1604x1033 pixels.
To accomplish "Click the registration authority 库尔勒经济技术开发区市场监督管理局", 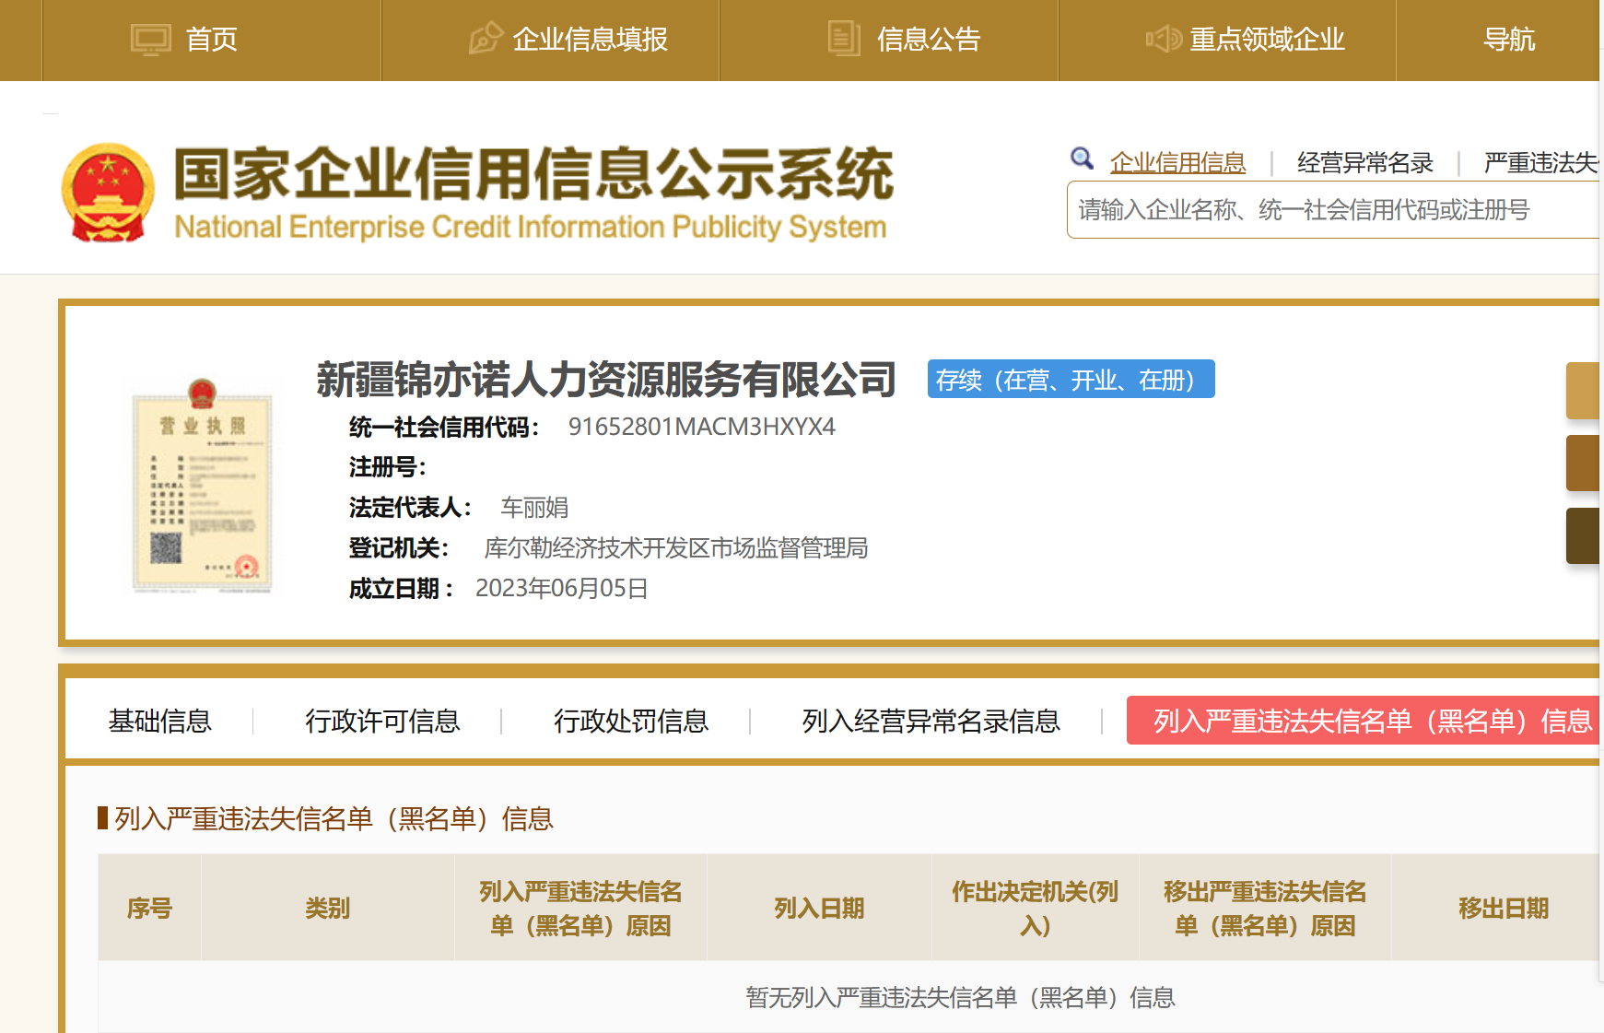I will [676, 548].
